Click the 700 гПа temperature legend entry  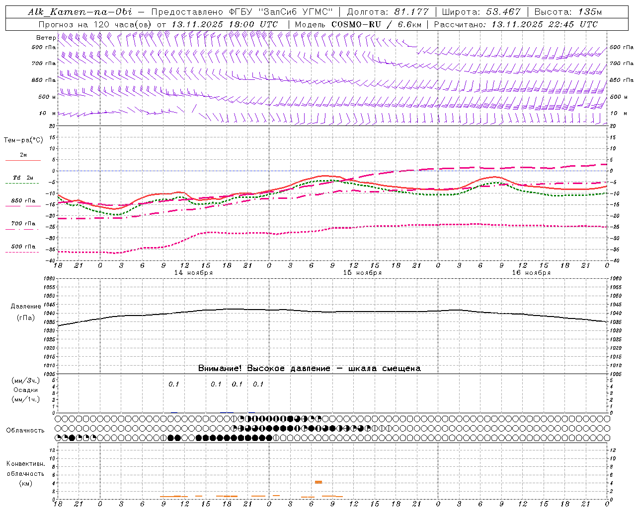coord(23,224)
